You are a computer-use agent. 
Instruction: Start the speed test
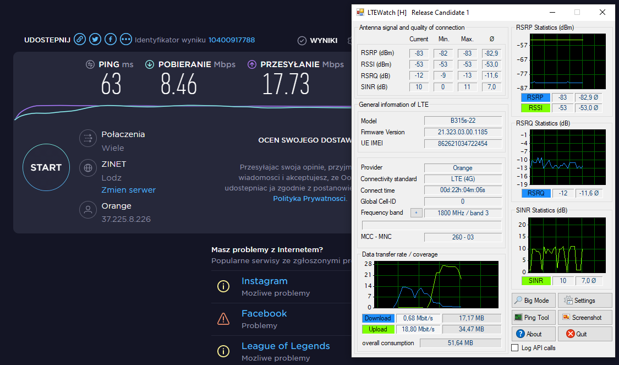[x=46, y=167]
